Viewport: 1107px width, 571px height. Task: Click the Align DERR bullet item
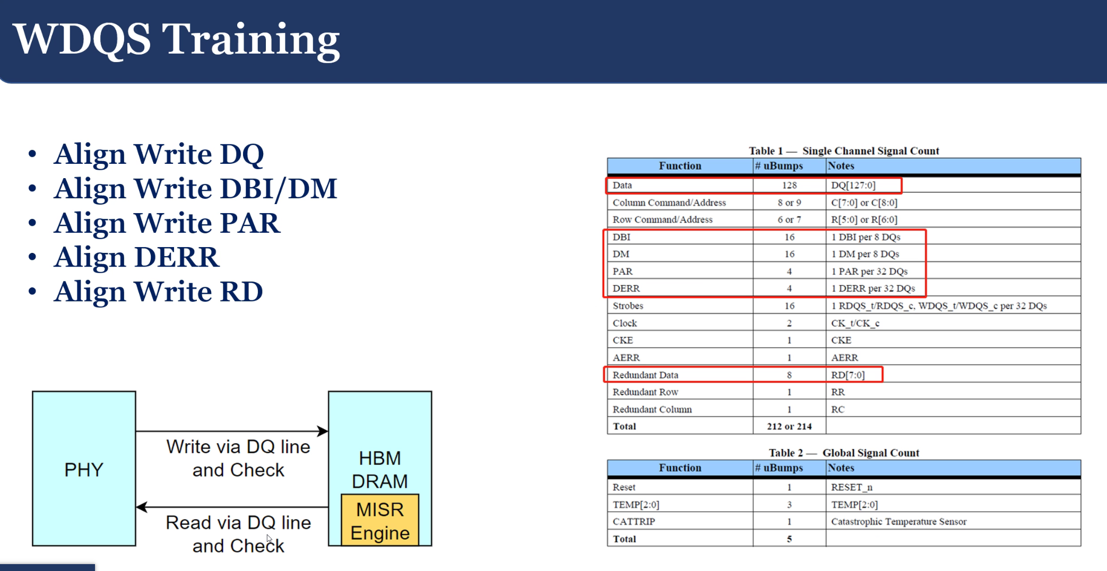click(136, 257)
